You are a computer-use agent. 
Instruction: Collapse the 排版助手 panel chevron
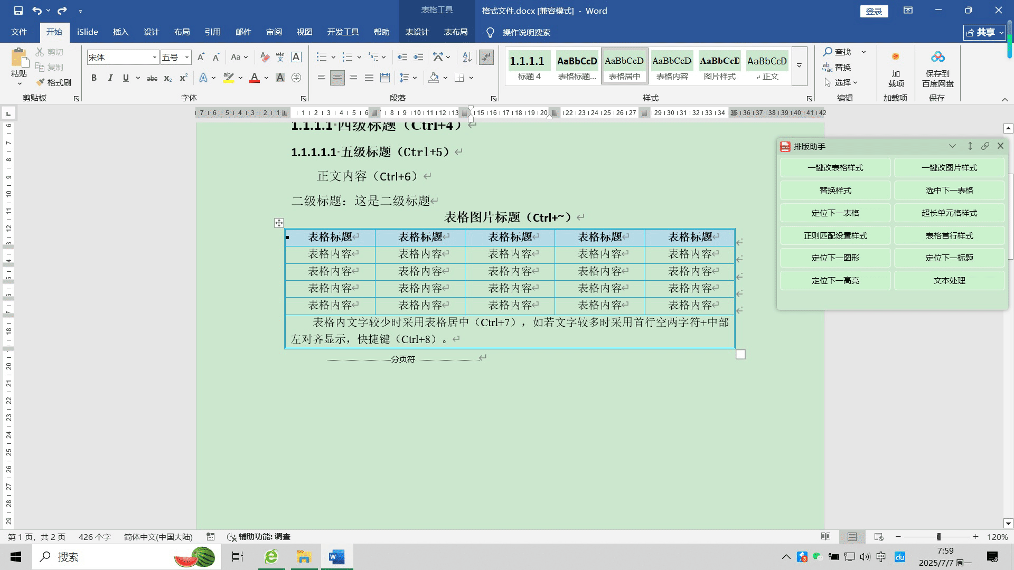952,146
